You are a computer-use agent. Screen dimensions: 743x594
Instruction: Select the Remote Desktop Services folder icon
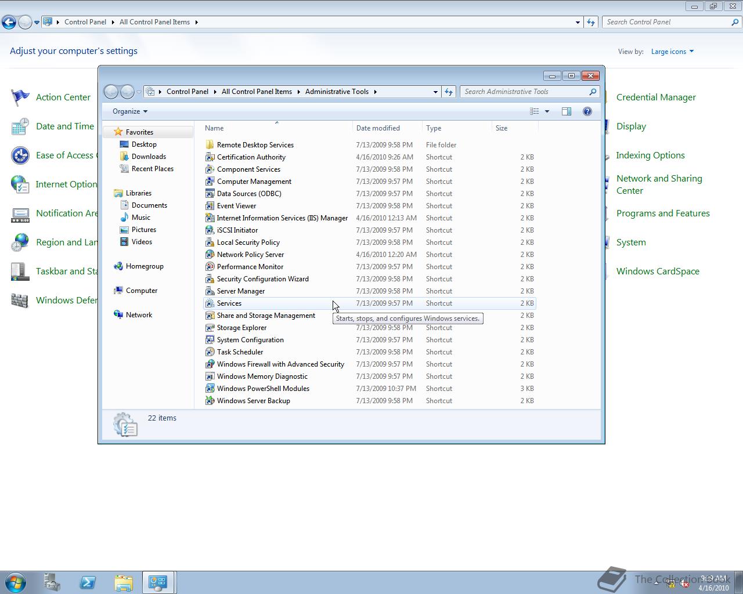[x=210, y=145]
